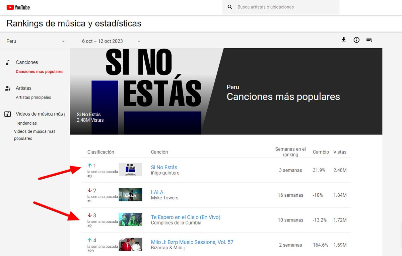Select the Canciones music note icon
Screen dimensions: 402x256
coord(8,62)
